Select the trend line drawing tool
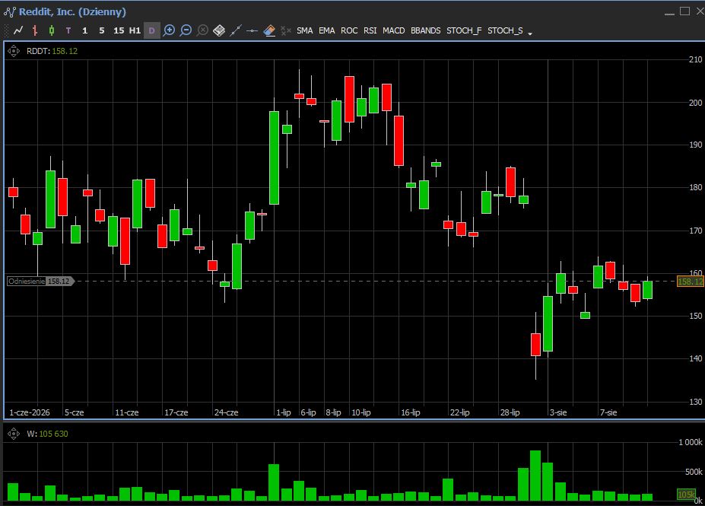Screen dimensions: 705x506 [x=236, y=30]
